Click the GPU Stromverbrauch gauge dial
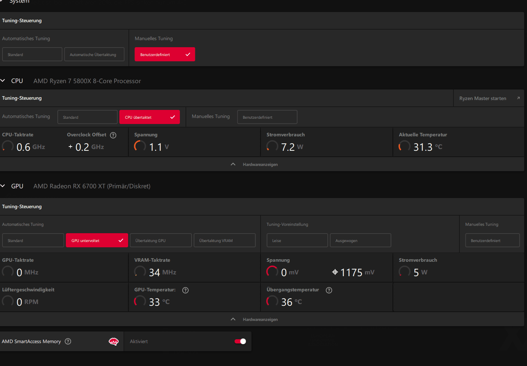527x366 pixels. pos(404,271)
